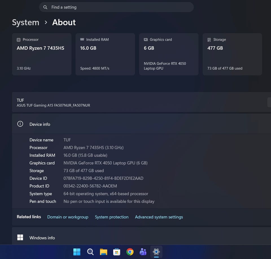Image resolution: width=271 pixels, height=259 pixels.
Task: Open the Domain or workgroup link
Action: tap(68, 217)
